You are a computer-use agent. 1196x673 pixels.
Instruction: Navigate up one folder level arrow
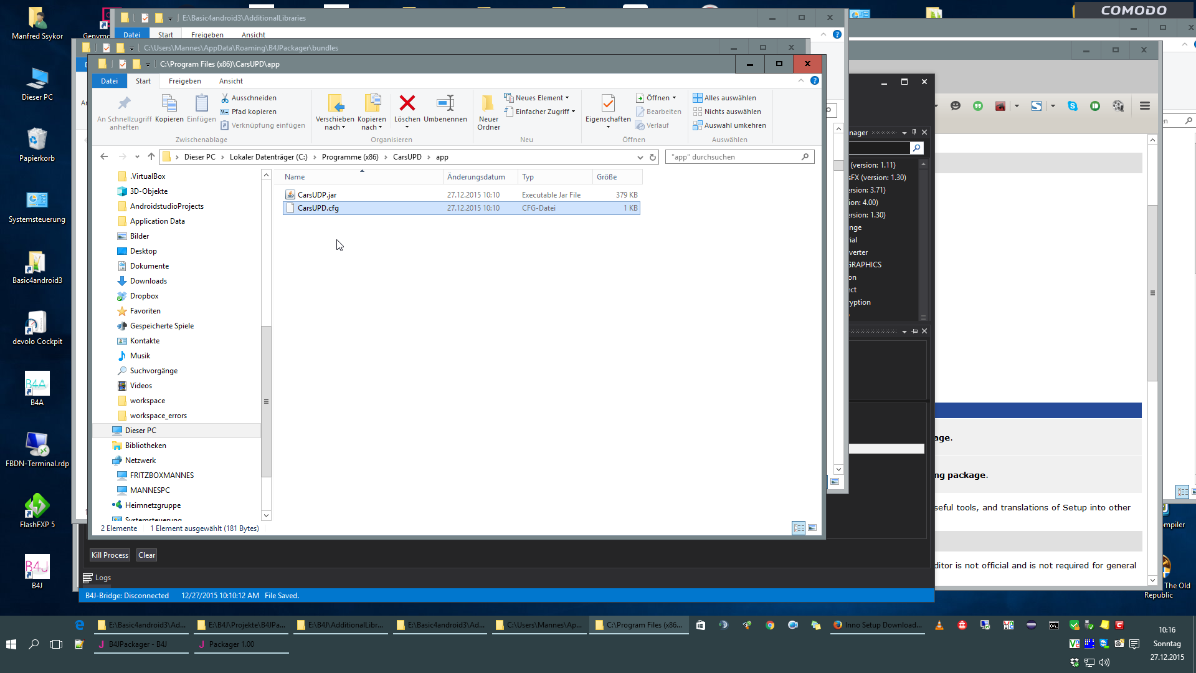pyautogui.click(x=151, y=157)
